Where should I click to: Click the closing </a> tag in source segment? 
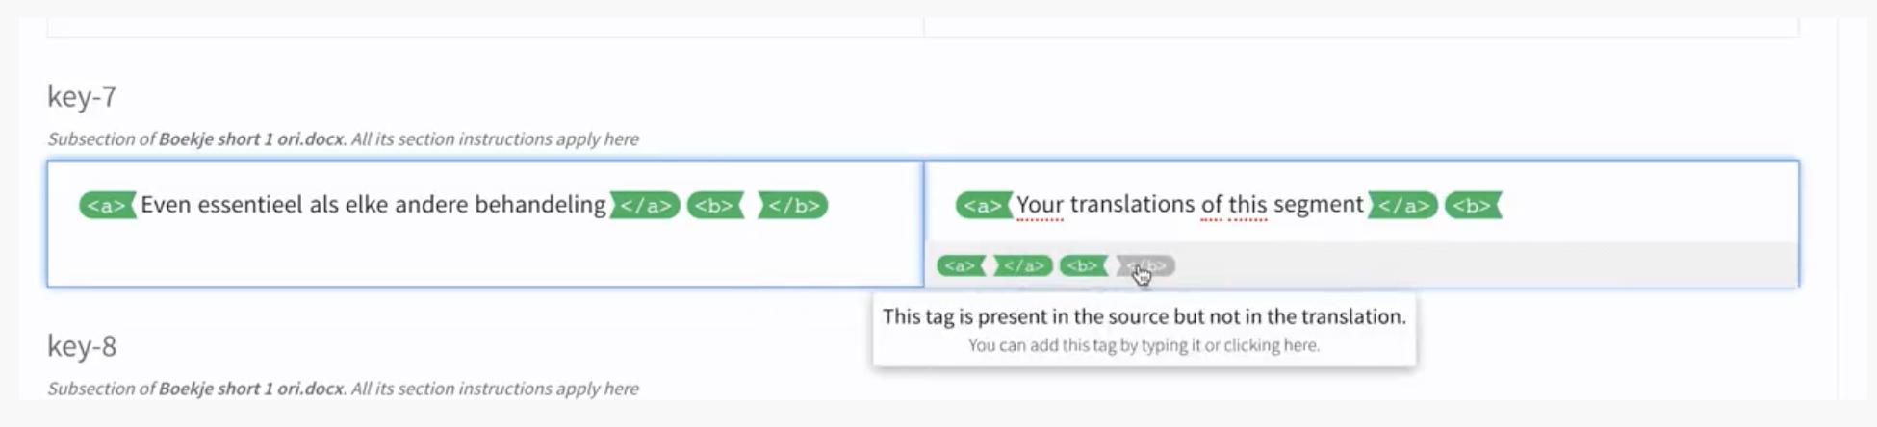point(645,205)
